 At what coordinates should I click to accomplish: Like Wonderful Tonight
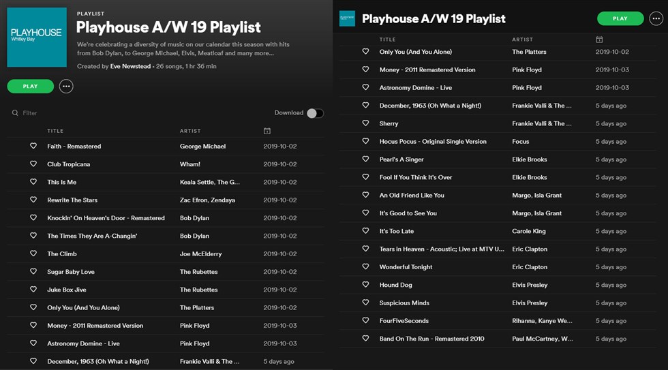point(365,266)
